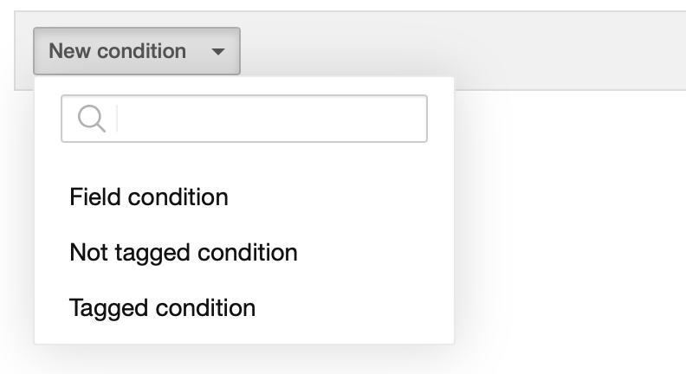Viewport: 686px width, 374px height.
Task: Select the last entry, Tagged condition
Action: pyautogui.click(x=162, y=308)
